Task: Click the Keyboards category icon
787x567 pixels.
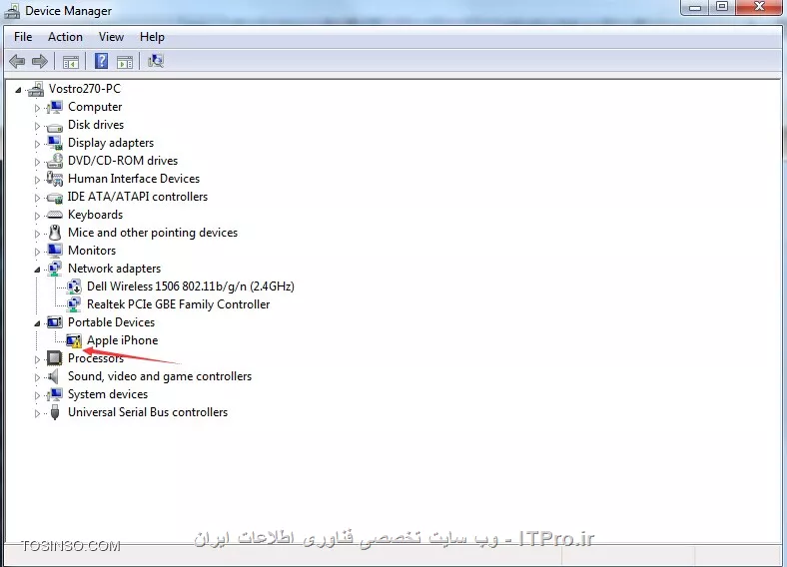Action: (x=54, y=215)
